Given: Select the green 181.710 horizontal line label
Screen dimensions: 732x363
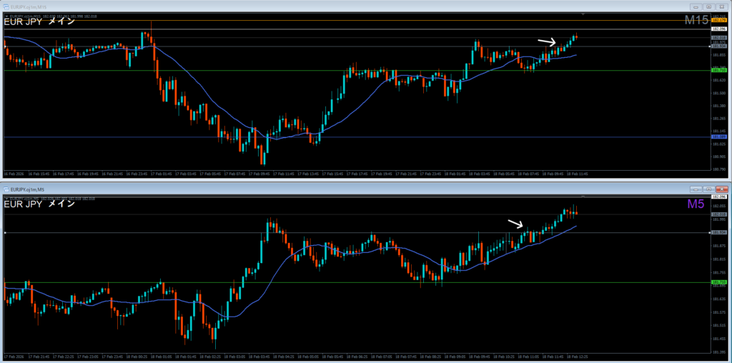Looking at the screenshot, I should (719, 70).
